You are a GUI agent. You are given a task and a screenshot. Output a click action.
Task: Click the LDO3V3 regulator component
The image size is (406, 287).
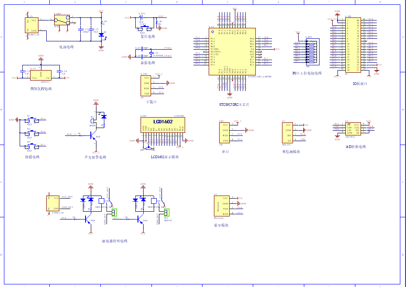click(41, 75)
